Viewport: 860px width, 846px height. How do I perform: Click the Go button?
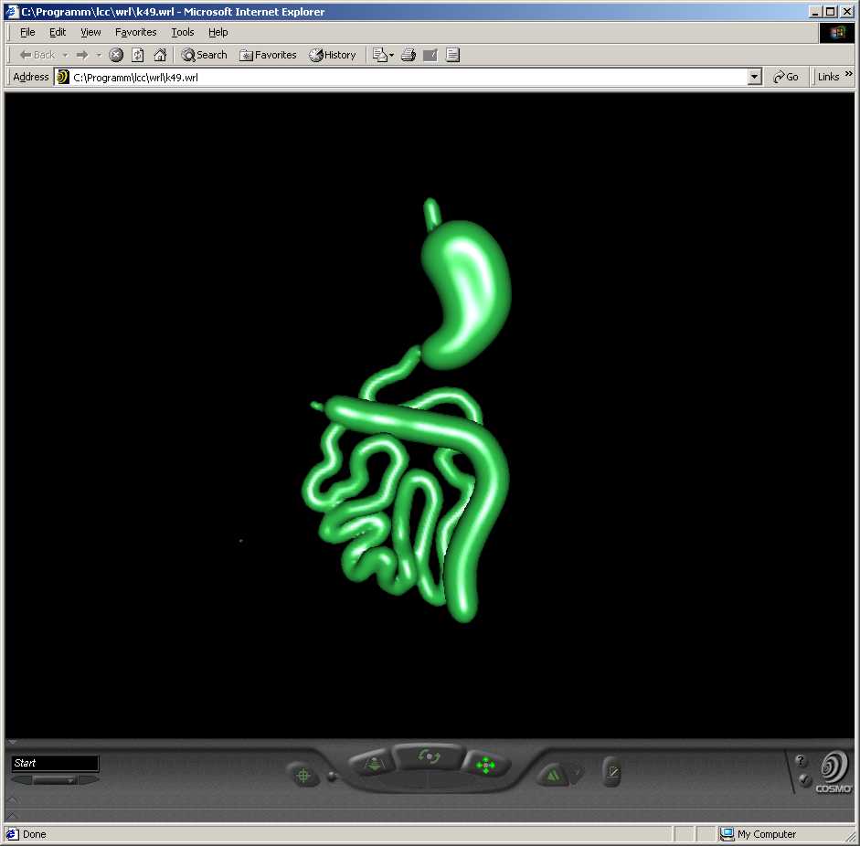point(785,78)
